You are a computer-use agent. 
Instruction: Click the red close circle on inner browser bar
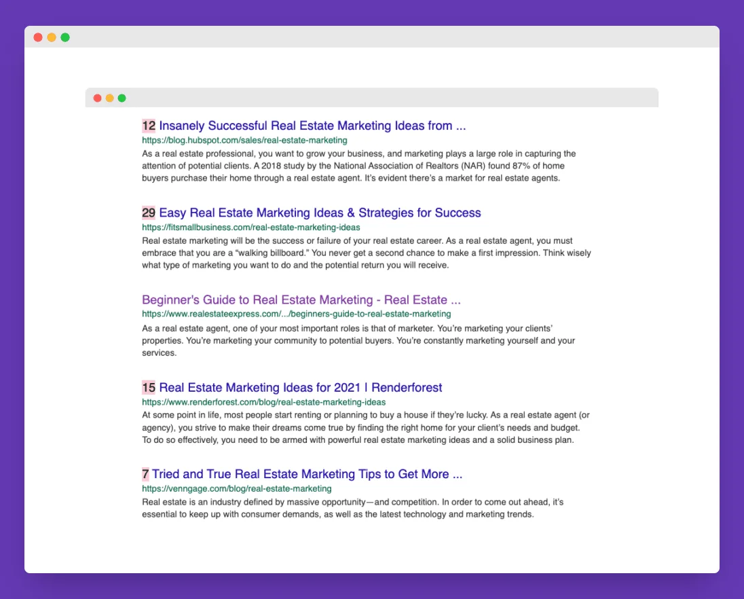tap(97, 98)
